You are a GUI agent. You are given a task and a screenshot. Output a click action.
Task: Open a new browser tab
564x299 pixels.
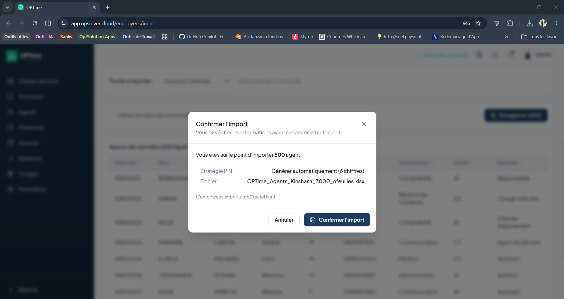click(x=108, y=7)
